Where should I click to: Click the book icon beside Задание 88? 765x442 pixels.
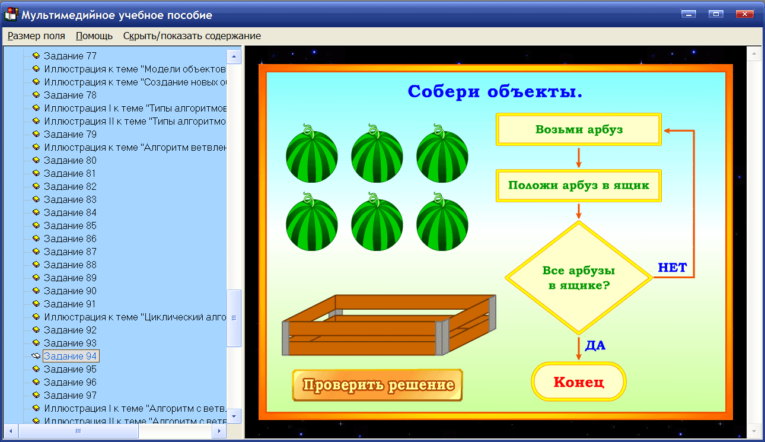(36, 265)
